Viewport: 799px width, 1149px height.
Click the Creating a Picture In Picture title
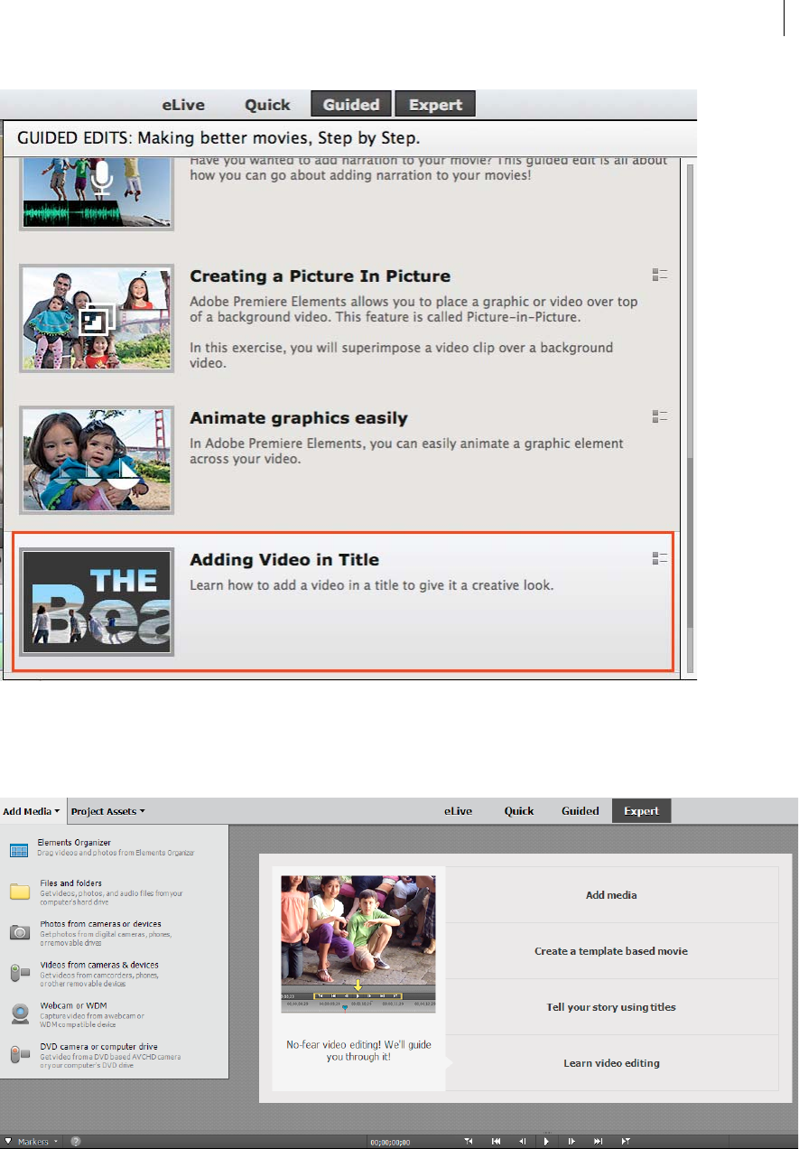320,276
